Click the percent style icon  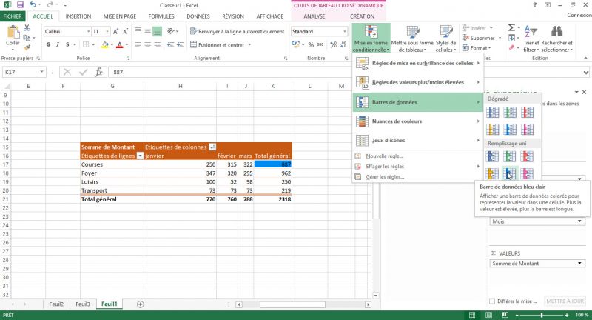[x=311, y=45]
